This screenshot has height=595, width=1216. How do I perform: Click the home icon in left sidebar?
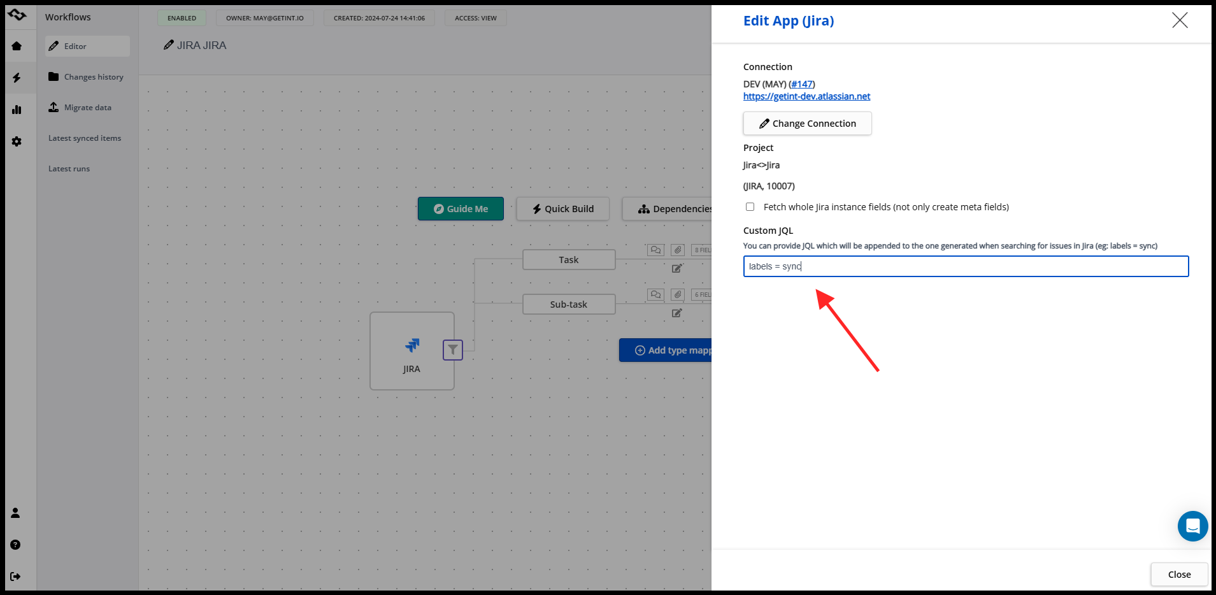click(x=17, y=46)
